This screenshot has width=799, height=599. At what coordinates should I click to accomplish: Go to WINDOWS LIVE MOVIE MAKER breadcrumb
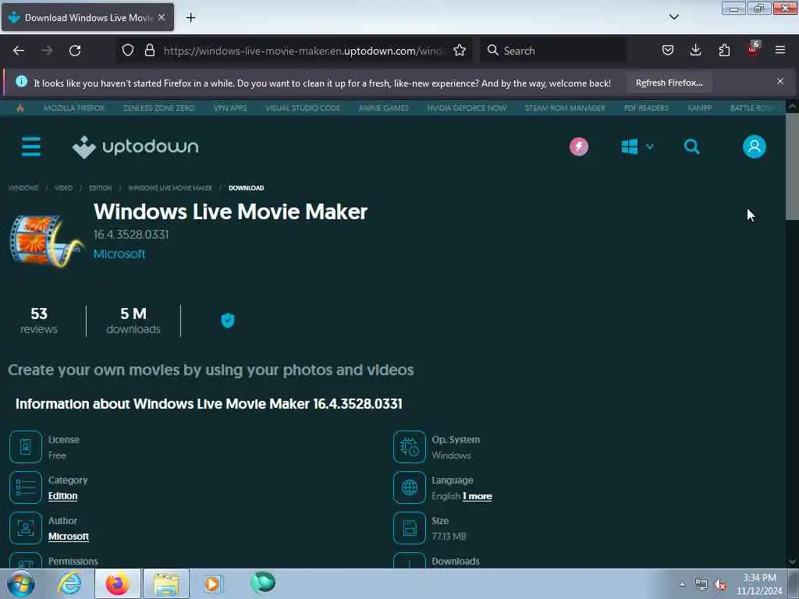coord(169,188)
